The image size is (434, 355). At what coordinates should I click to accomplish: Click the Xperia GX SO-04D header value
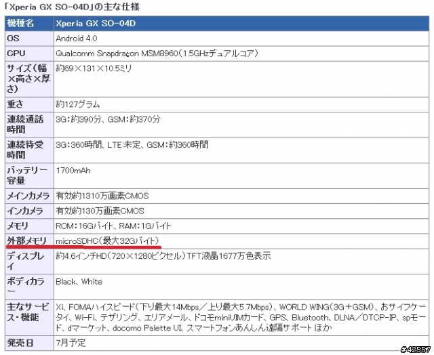(x=96, y=23)
